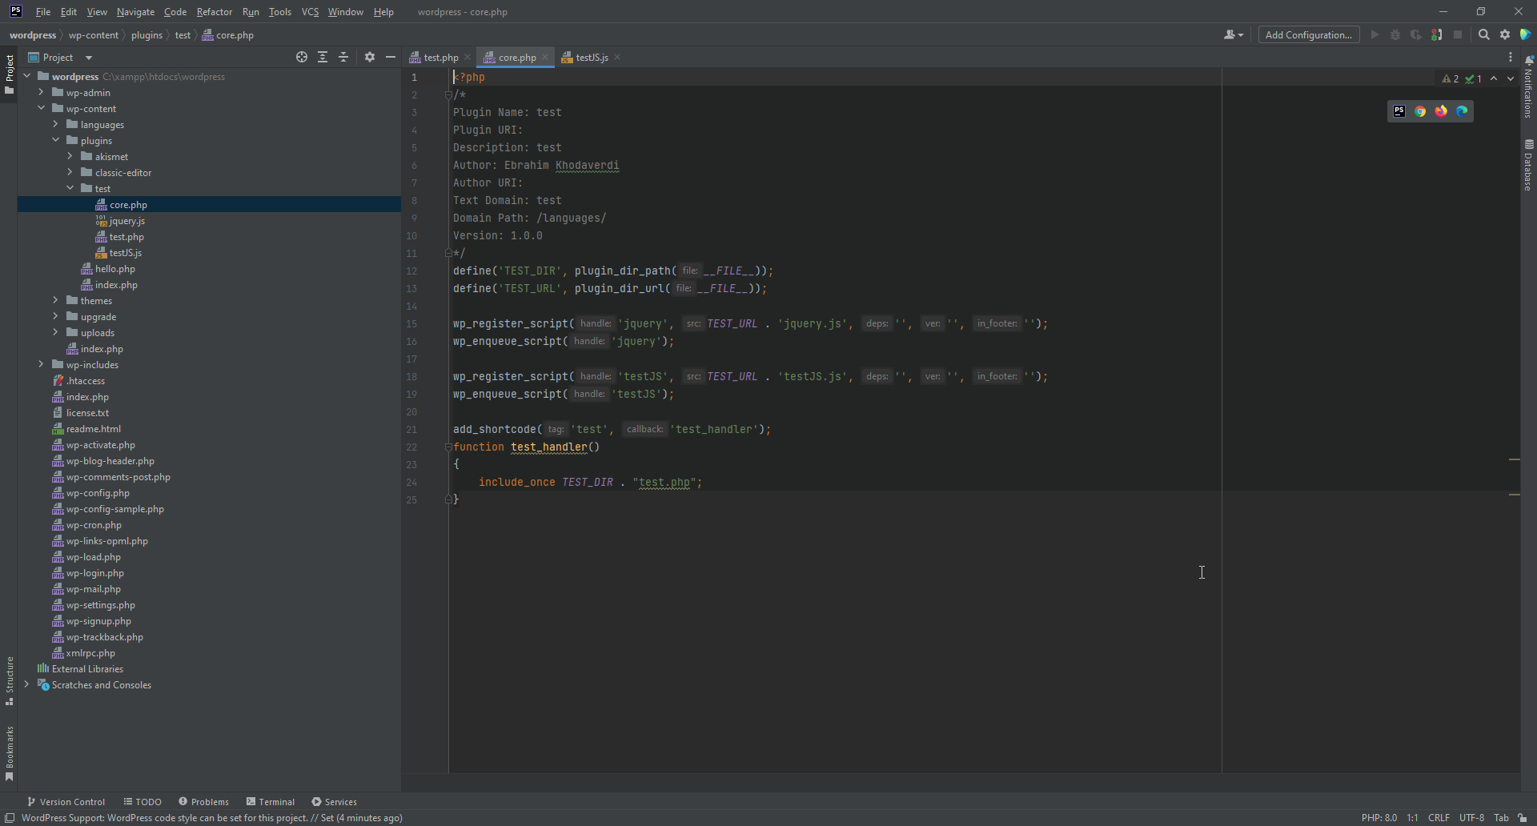Screen dimensions: 1537x826
Task: Expand the languages folder
Action: click(56, 124)
